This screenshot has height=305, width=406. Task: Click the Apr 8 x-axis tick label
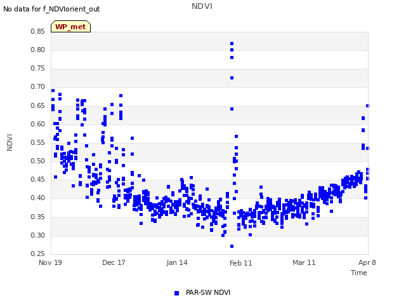click(x=367, y=262)
